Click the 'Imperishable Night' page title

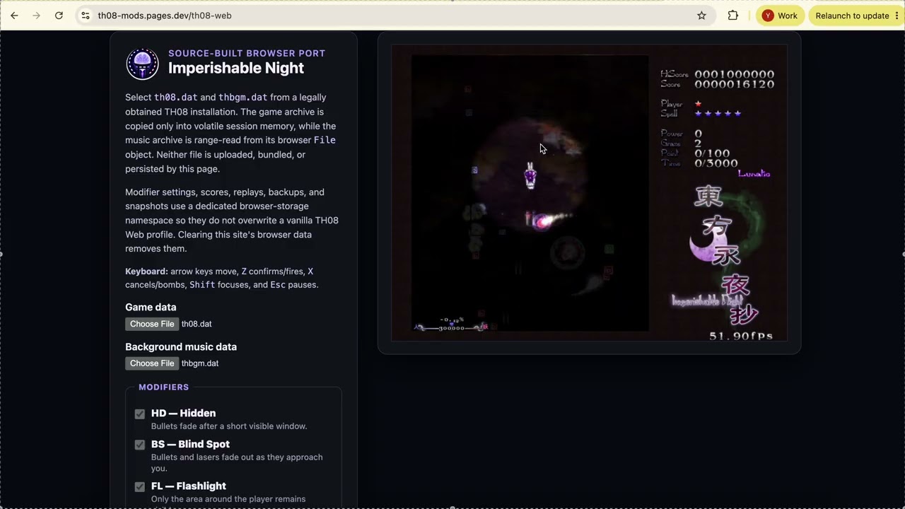(236, 68)
